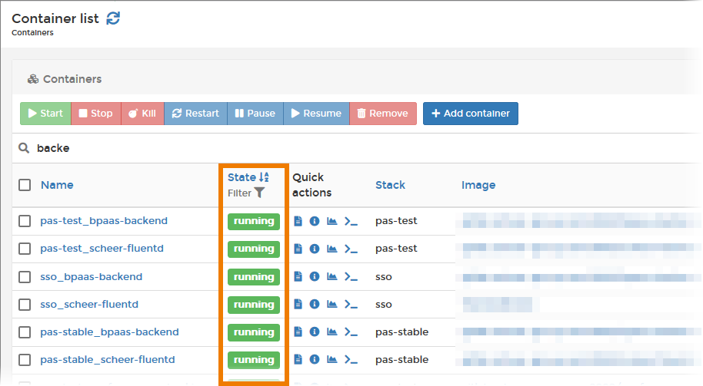This screenshot has height=386, width=703.
Task: Open inspect info icon for pas-stable_bpaas-backend
Action: tap(315, 332)
